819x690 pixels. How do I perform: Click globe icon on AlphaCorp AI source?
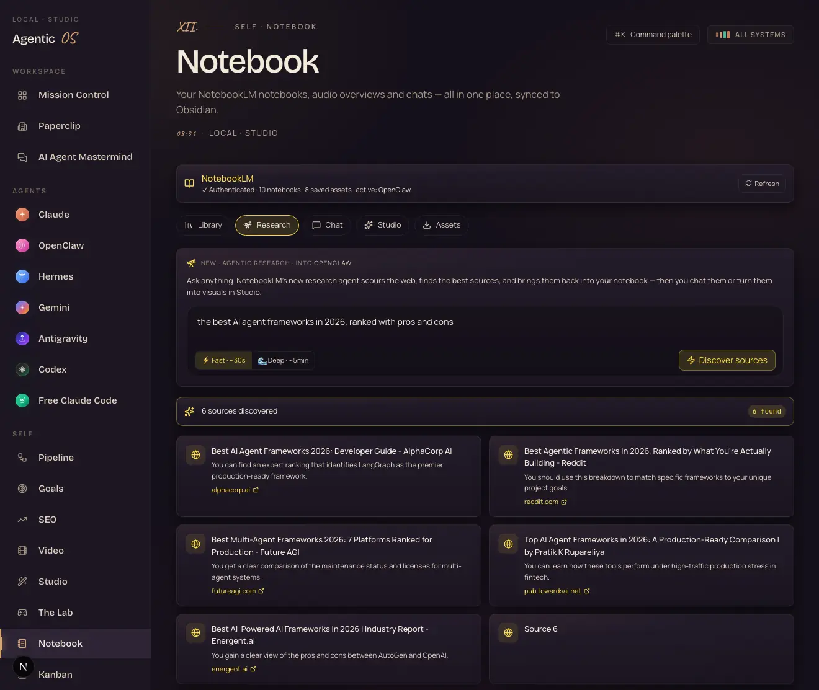[195, 455]
